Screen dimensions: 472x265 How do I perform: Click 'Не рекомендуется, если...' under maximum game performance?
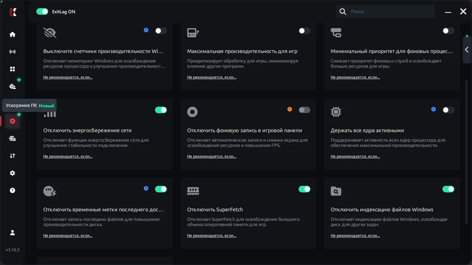point(212,77)
